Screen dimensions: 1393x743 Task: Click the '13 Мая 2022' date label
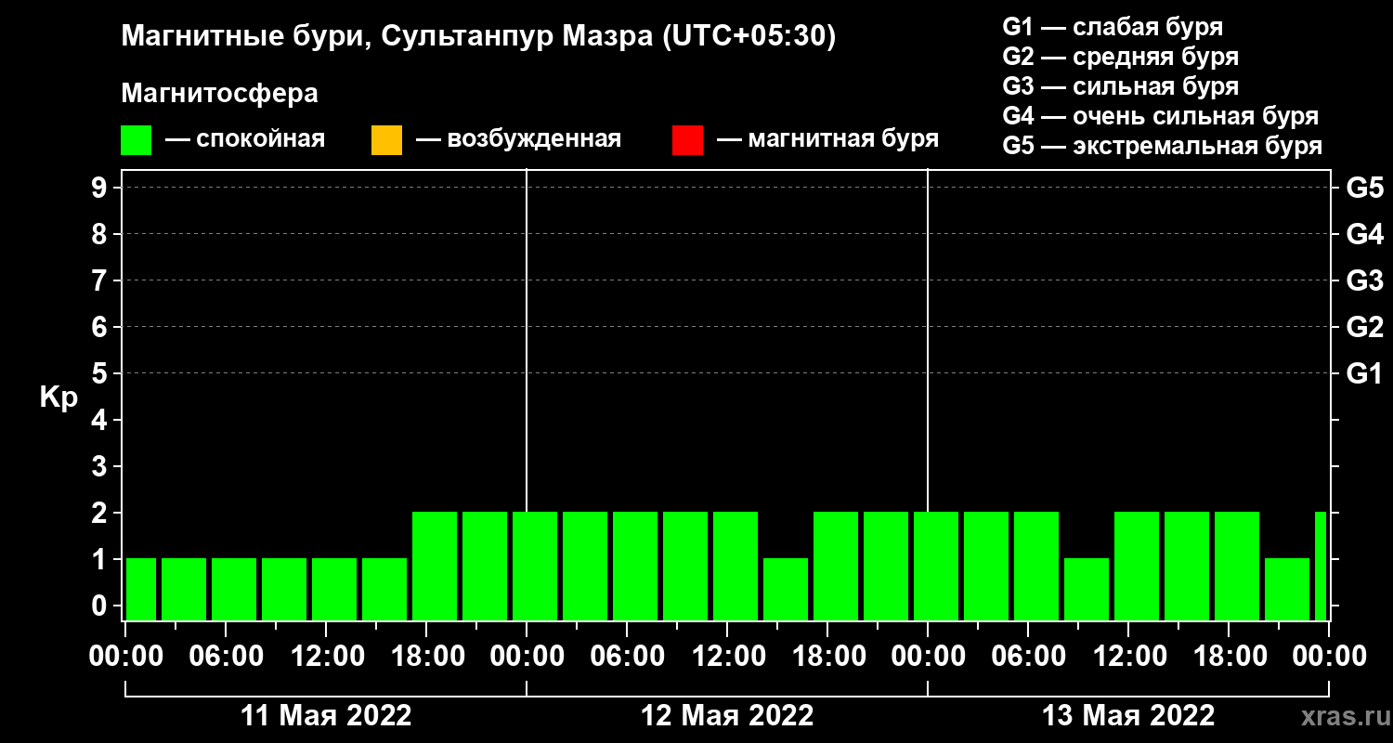coord(1128,715)
